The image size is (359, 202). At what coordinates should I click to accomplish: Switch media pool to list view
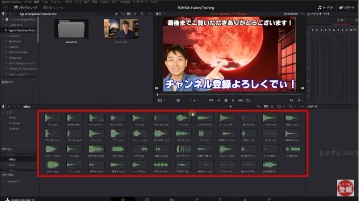click(272, 106)
